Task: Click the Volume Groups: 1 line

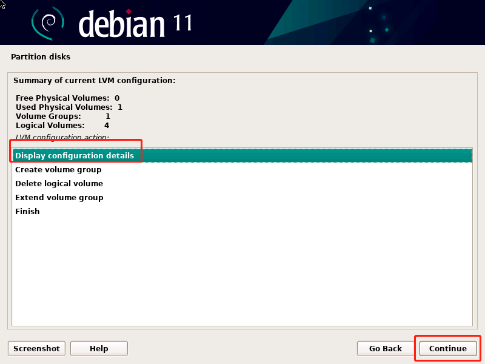Action: 63,116
